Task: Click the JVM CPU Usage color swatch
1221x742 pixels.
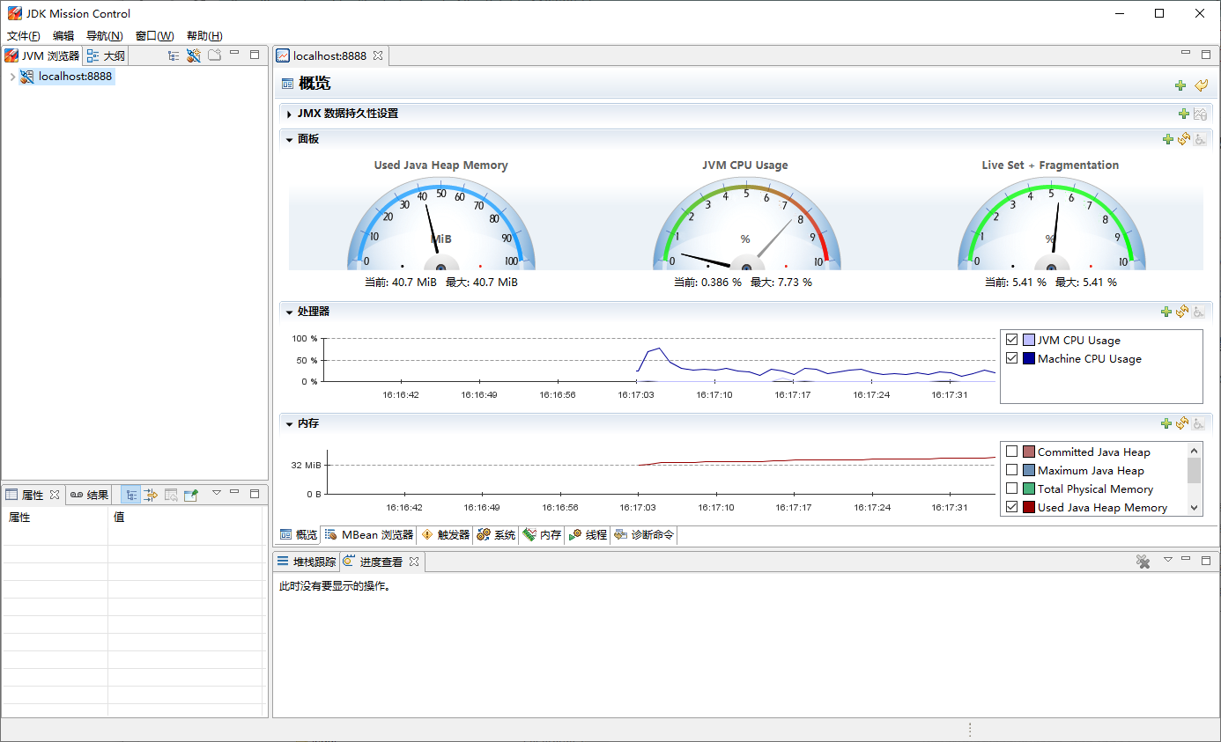Action: 1028,340
